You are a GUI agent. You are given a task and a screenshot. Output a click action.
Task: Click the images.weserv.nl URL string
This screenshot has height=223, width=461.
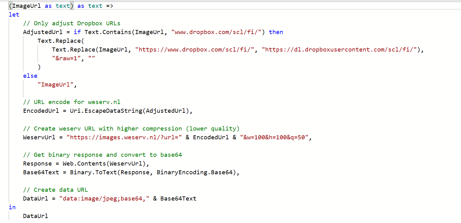pyautogui.click(x=124, y=137)
